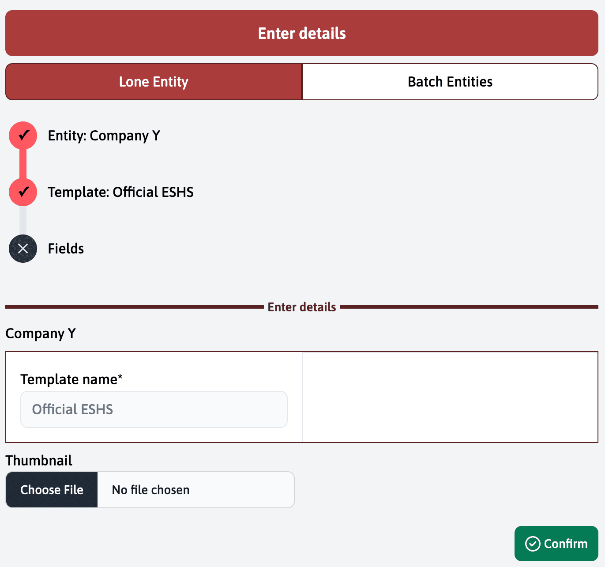
Task: Click the red 'Enter details' header banner
Action: [x=302, y=33]
